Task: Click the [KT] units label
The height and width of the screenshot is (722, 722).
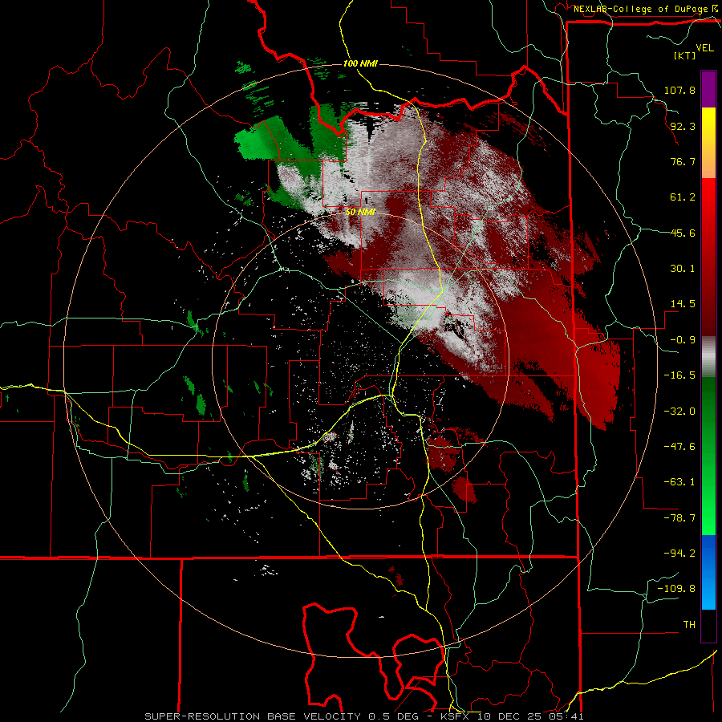Action: pyautogui.click(x=685, y=55)
